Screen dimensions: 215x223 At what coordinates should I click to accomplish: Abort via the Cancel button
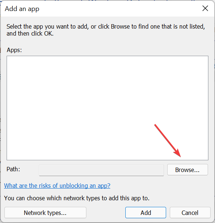(x=190, y=213)
